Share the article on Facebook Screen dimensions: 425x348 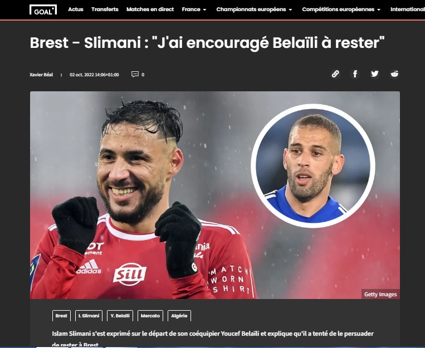[355, 74]
